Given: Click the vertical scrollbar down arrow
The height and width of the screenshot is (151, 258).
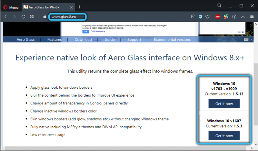Looking at the screenshot, I should 255,145.
